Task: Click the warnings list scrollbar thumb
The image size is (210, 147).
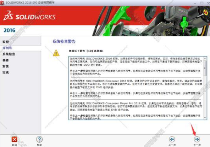Action: pos(205,68)
